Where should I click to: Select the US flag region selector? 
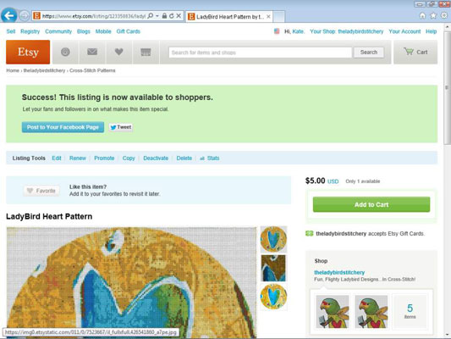pos(277,31)
